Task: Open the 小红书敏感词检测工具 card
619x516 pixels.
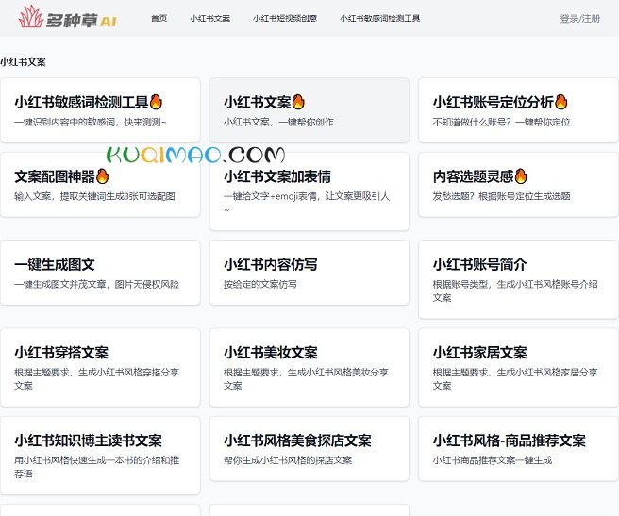Action: pyautogui.click(x=100, y=110)
